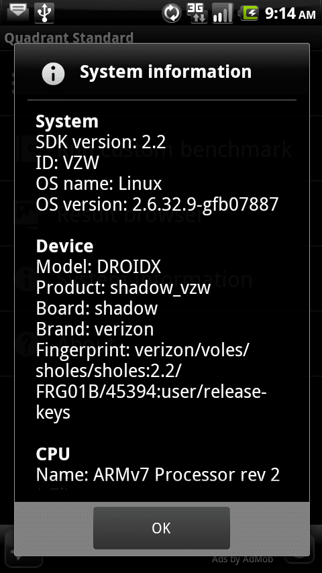
Task: Tap the info icon beside System information title
Action: click(54, 73)
